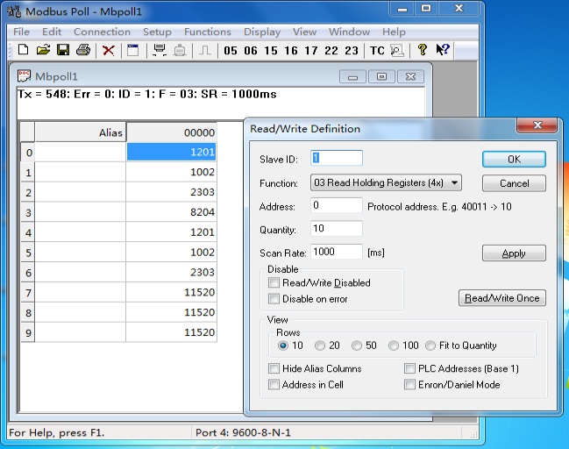Click the 05 function toolbar button
Image resolution: width=569 pixels, height=449 pixels.
pos(231,51)
